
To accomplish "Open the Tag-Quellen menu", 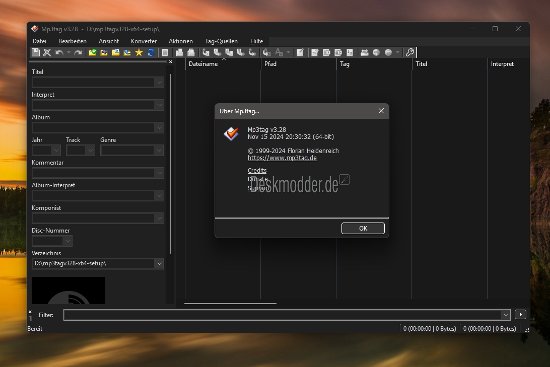I will tap(221, 41).
